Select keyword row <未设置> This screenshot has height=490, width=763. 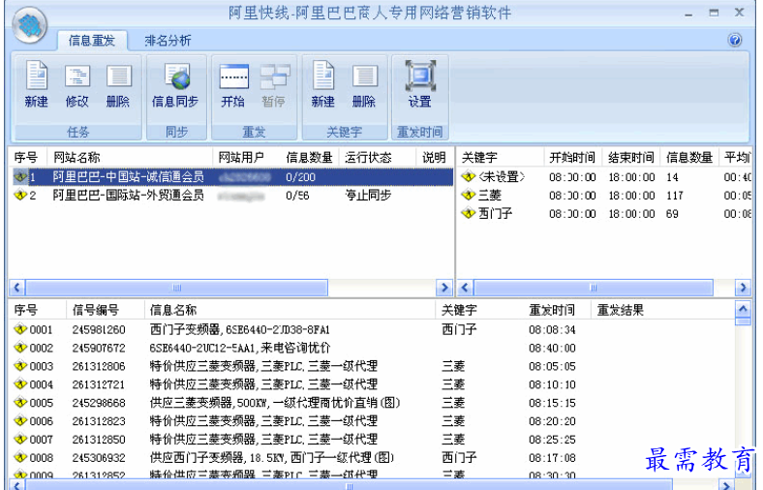(605, 177)
